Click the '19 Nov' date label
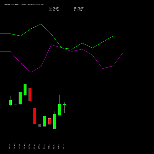 [x=10, y=147]
